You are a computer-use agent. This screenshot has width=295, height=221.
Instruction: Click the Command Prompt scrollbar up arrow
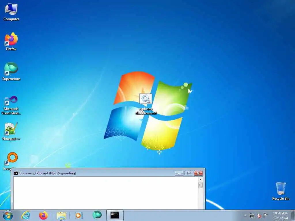[x=201, y=180]
